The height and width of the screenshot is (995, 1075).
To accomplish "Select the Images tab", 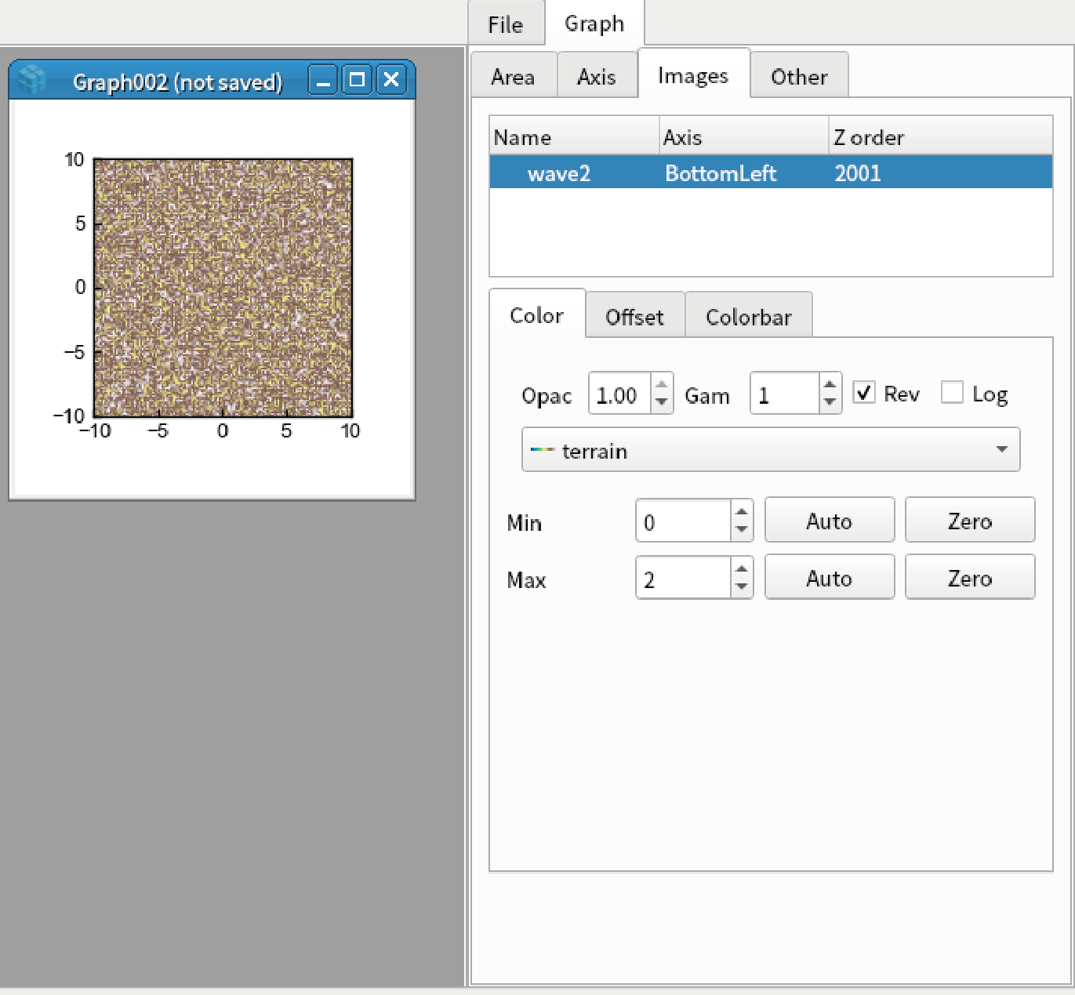I will 693,75.
